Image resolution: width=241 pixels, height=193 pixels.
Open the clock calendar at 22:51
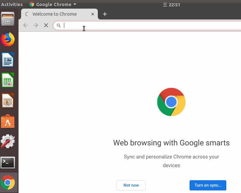click(x=171, y=5)
